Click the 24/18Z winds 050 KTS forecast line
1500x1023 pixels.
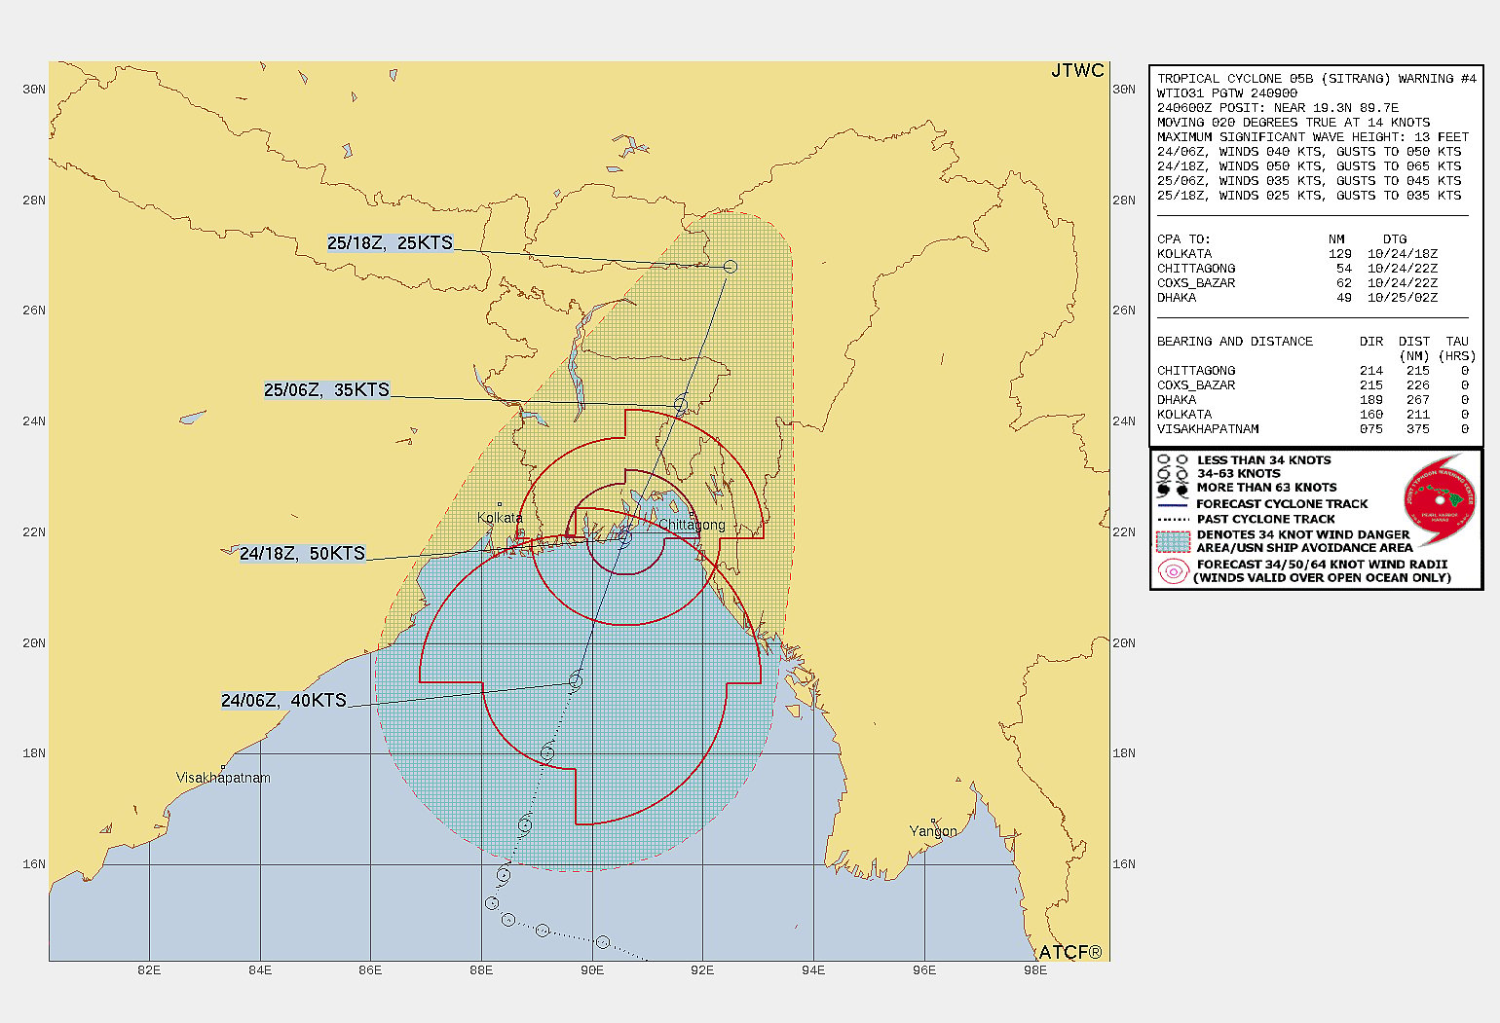1309,166
